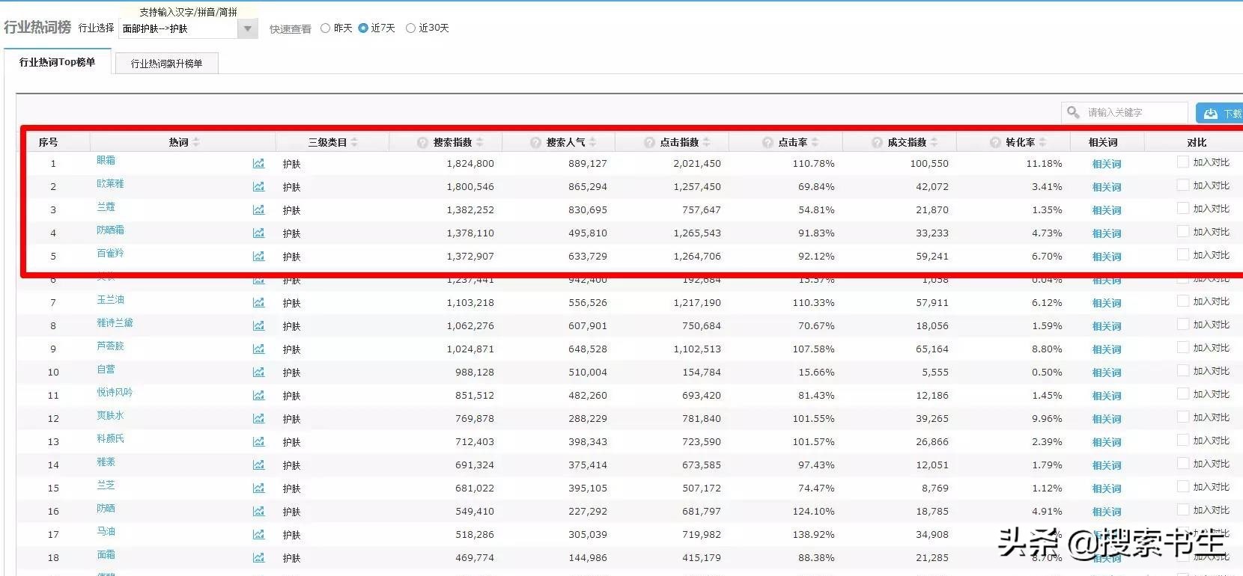This screenshot has height=576, width=1243.
Task: Sort by 转化率 column arrows
Action: coord(1043,142)
